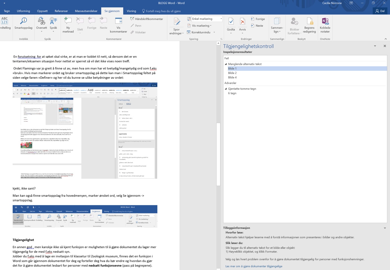Click the Oversett translate icon
Viewport: 390px width, 270px height.
click(x=41, y=22)
